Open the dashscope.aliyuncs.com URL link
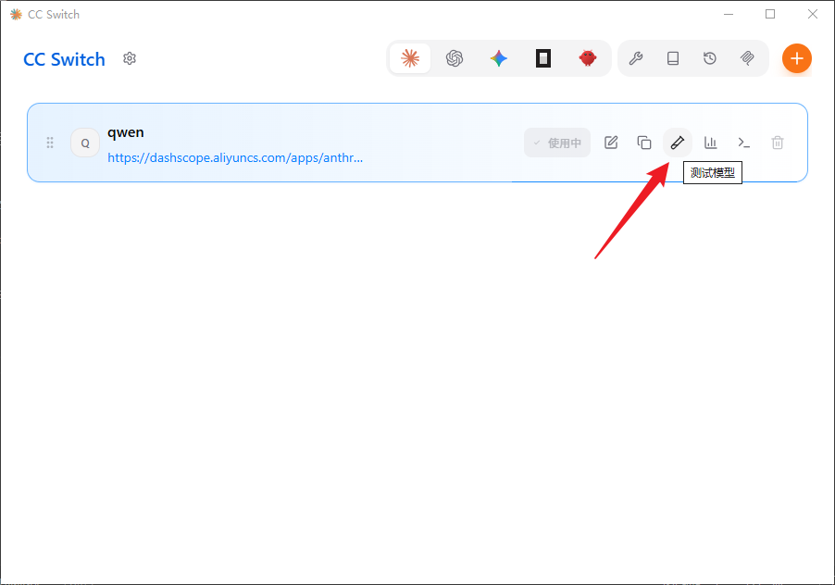835x585 pixels. pyautogui.click(x=235, y=157)
